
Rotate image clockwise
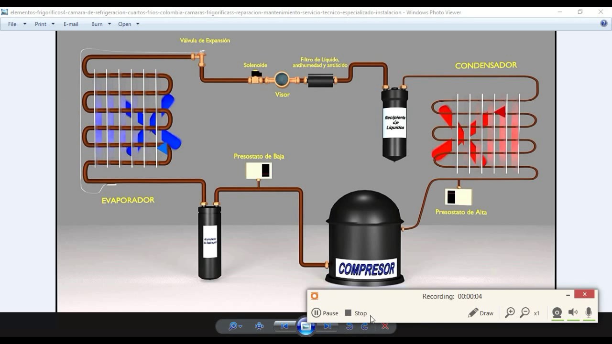(365, 326)
